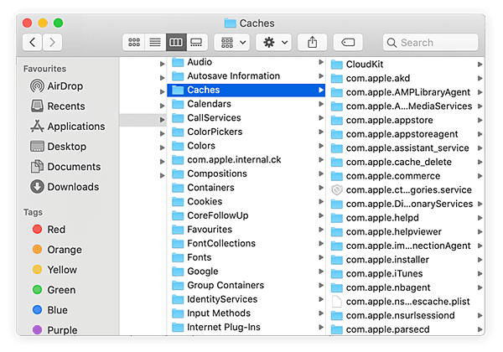Screen dimensions: 503x352
Task: Toggle column view mode button
Action: [176, 42]
